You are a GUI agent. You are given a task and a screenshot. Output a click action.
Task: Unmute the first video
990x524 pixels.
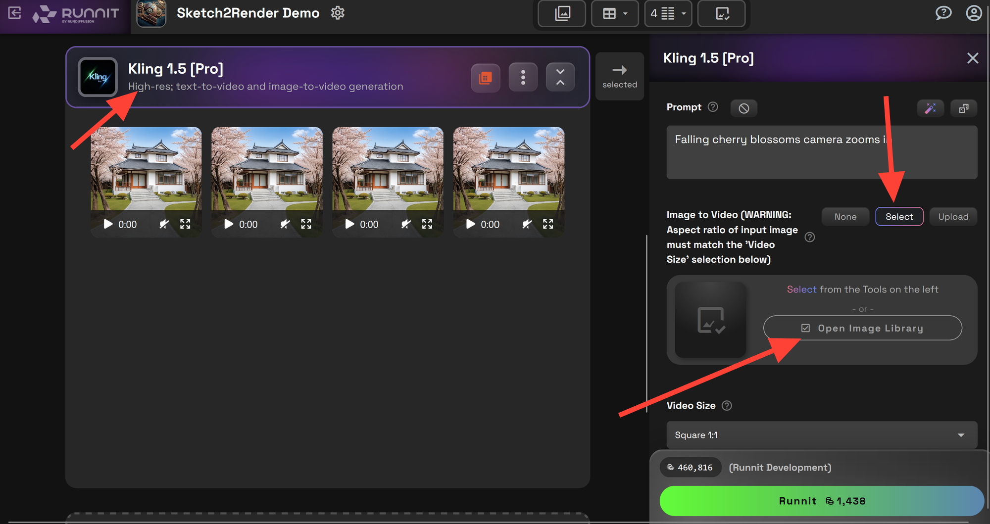click(164, 224)
